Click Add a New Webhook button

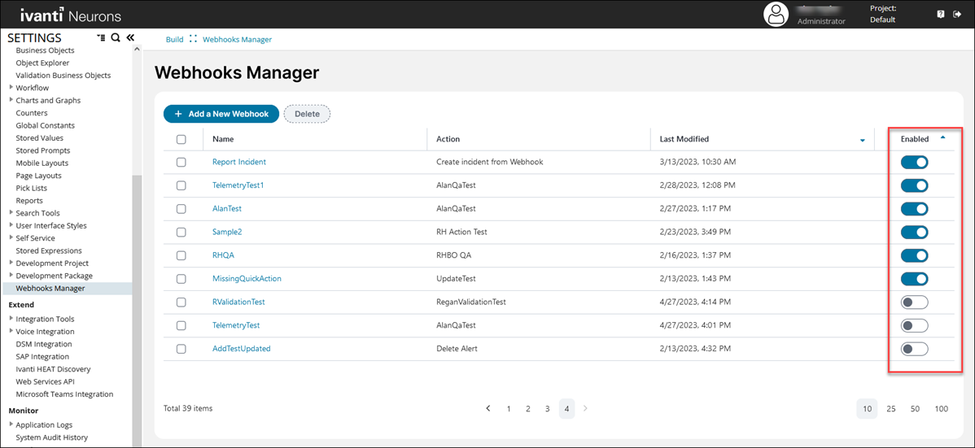[221, 114]
